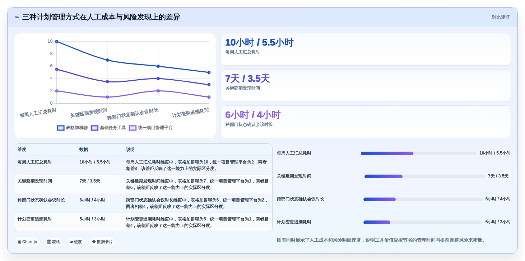This screenshot has width=525, height=261.
Task: Click the 关键延期发现时间 progress bar
Action: (425, 176)
